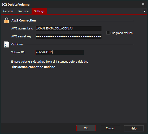
Task: Click the Volume ID input field
Action: click(60, 52)
